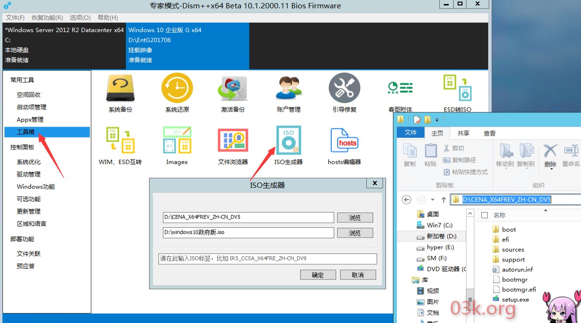Click the Explorer address bar path
Image resolution: width=581 pixels, height=323 pixels.
point(506,199)
